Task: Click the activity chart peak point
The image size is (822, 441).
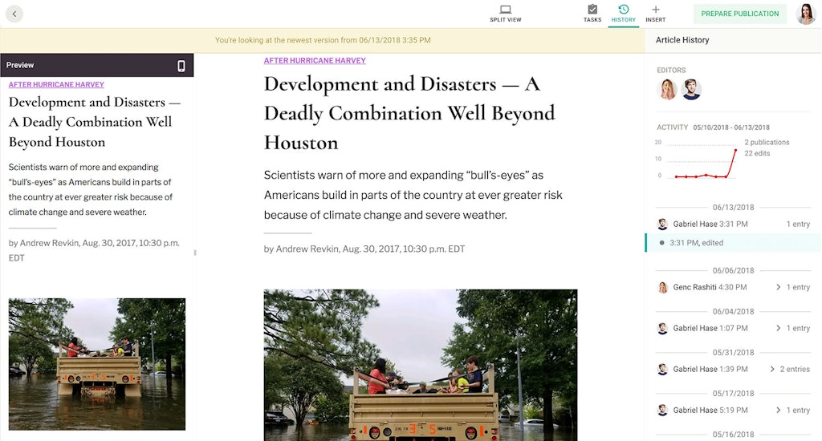Action: coord(735,150)
